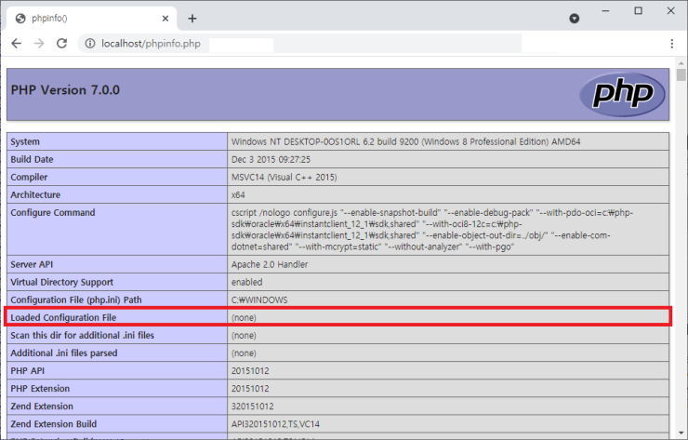Click the Loaded Configuration File row label
Viewport: 688px width, 440px height.
(x=62, y=317)
